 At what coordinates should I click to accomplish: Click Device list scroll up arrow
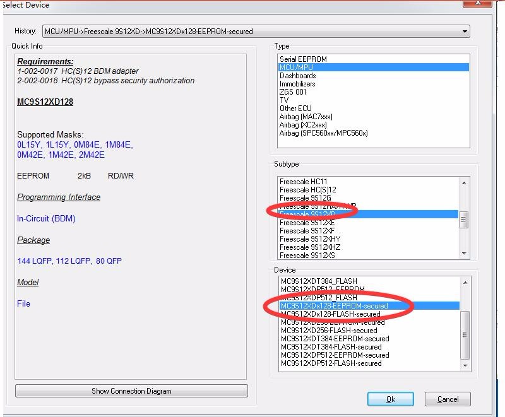465,283
